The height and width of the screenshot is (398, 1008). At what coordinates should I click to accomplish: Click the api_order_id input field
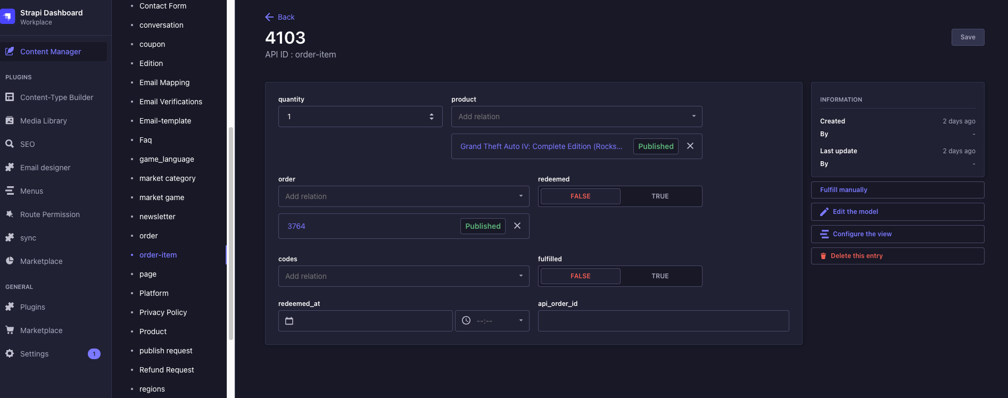(x=663, y=321)
